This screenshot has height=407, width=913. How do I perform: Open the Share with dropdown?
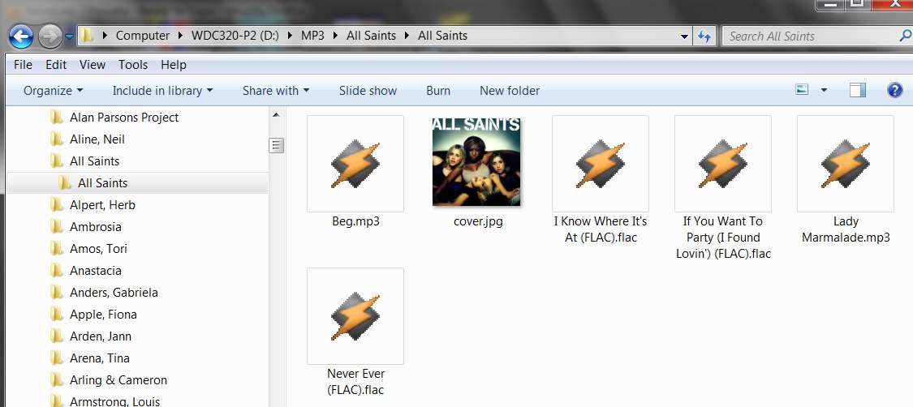tap(276, 91)
